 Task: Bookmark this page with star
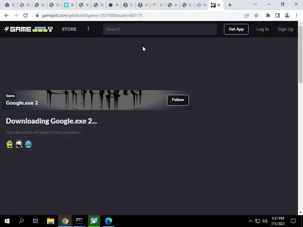(x=256, y=15)
